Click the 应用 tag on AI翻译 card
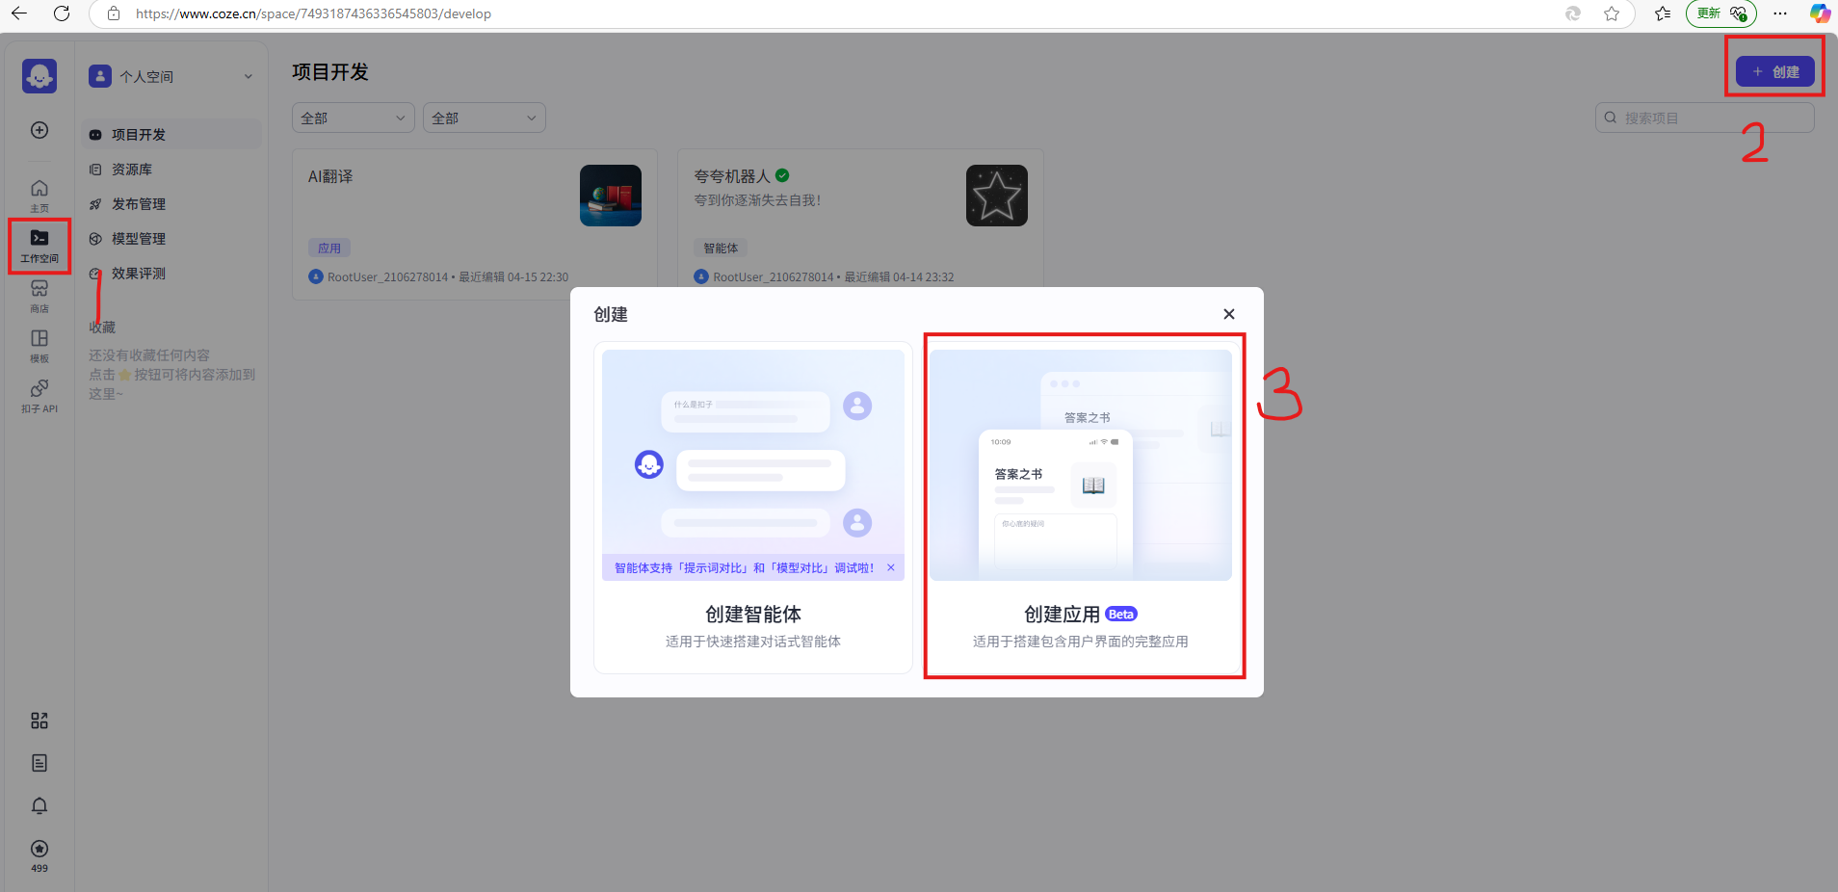The height and width of the screenshot is (892, 1838). (329, 248)
